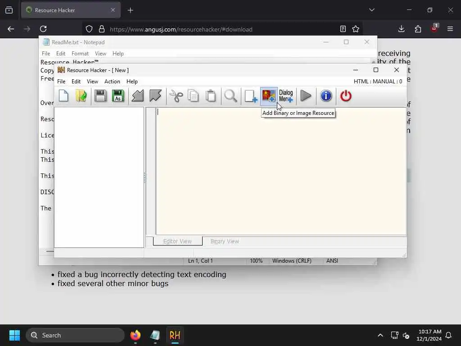Open Firefox View recent browsing icon
The image size is (461, 346).
9,10
